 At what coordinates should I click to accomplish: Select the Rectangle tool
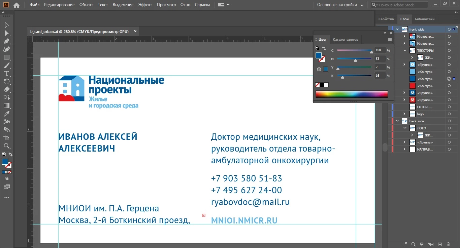[x=6, y=57]
